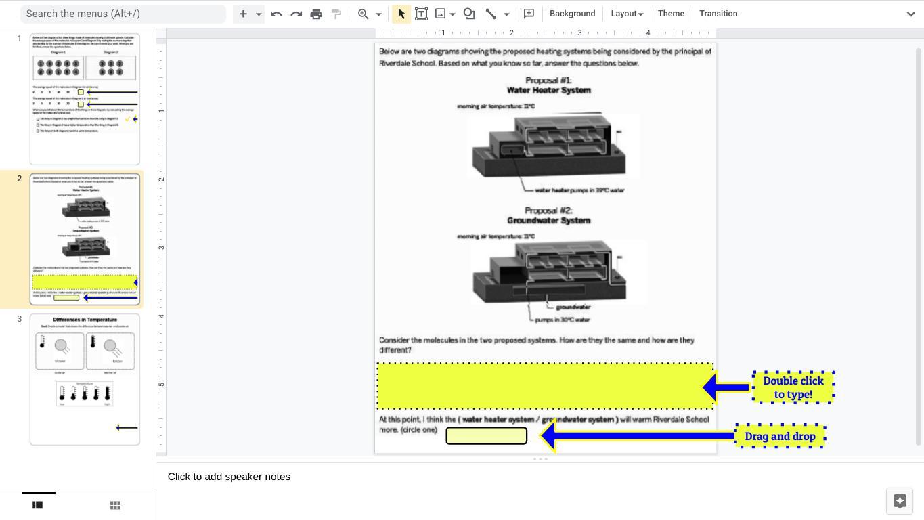This screenshot has height=520, width=924.
Task: Select the cursor Select tool
Action: pyautogui.click(x=401, y=14)
